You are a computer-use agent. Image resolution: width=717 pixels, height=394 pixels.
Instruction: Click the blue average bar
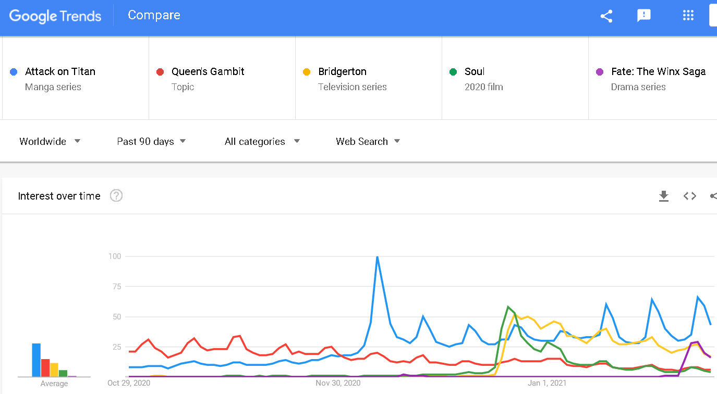click(36, 360)
